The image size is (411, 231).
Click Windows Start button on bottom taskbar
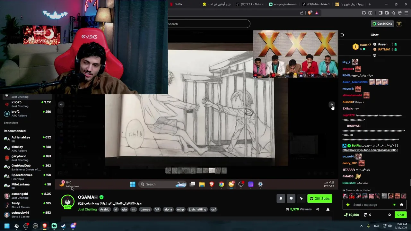[x=7, y=226]
